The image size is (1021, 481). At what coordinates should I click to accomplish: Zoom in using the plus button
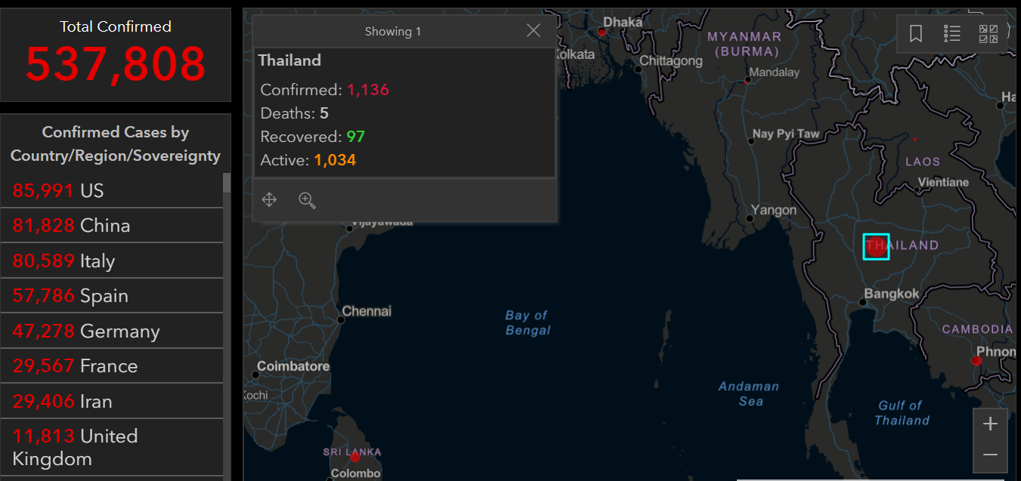point(990,424)
